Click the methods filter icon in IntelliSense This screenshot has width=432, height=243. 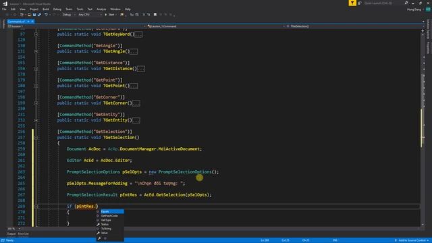(105, 238)
